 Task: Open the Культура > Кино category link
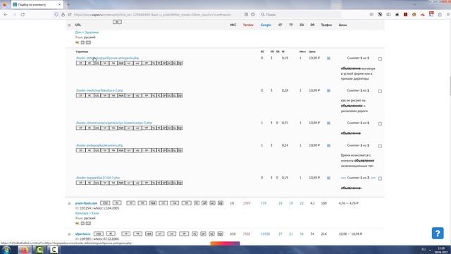(x=87, y=213)
